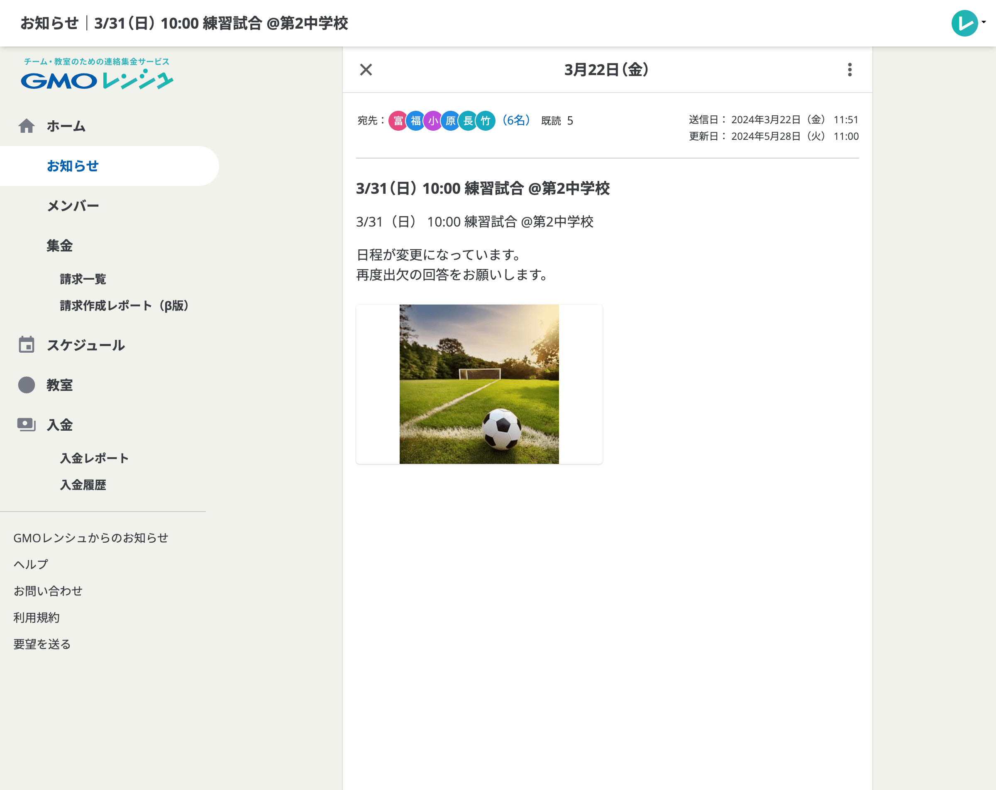
Task: Open the soccer ball image attachment
Action: pos(478,382)
